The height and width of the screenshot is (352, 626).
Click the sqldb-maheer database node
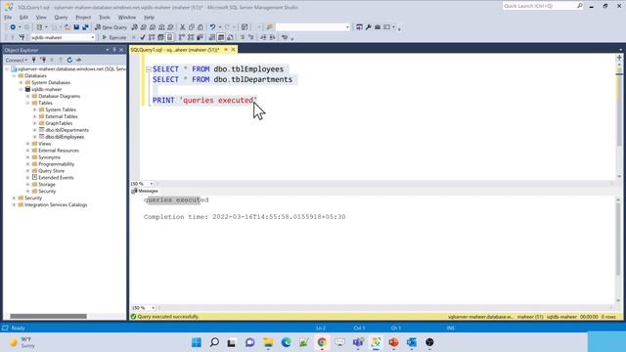tap(46, 89)
